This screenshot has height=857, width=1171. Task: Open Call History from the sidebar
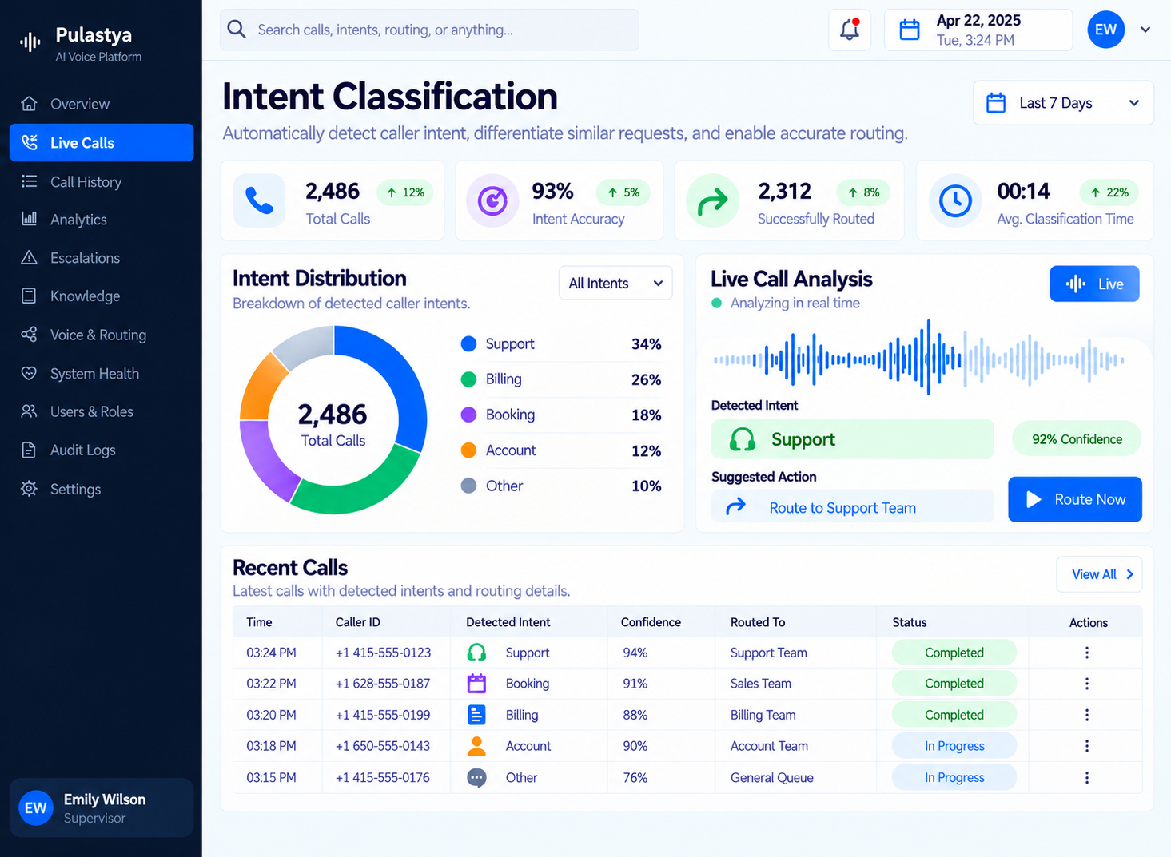[x=102, y=181]
